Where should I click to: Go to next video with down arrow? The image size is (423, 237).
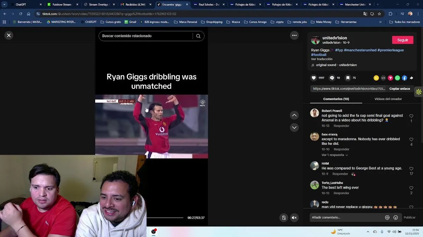(294, 127)
